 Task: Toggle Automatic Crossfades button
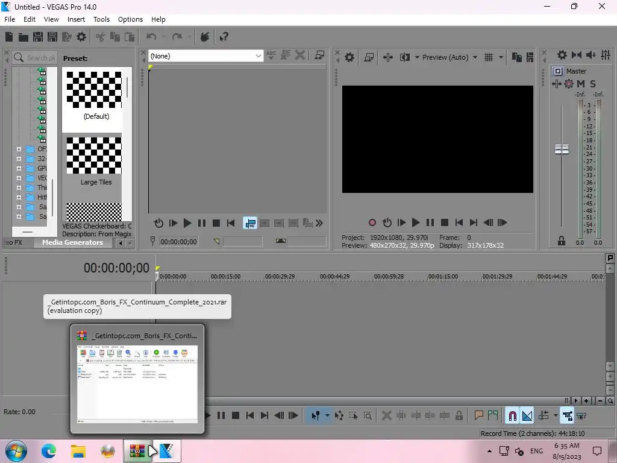click(x=527, y=415)
